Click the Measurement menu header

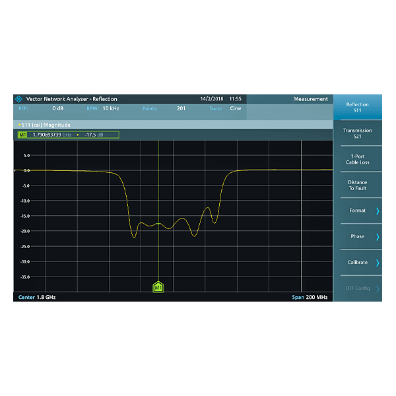310,99
